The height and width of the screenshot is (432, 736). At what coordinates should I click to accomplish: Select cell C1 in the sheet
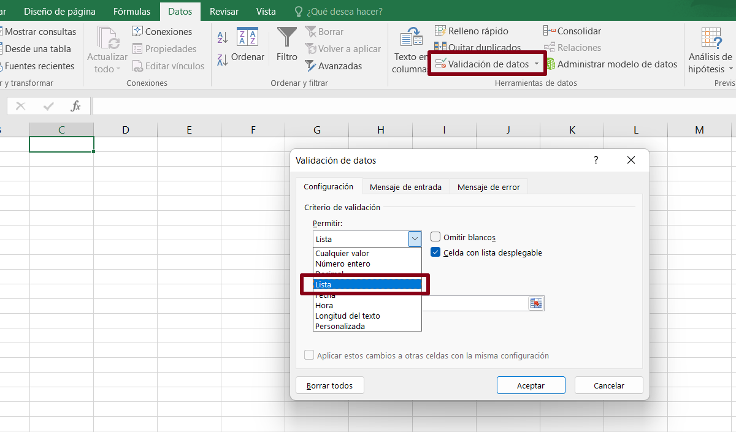coord(62,145)
